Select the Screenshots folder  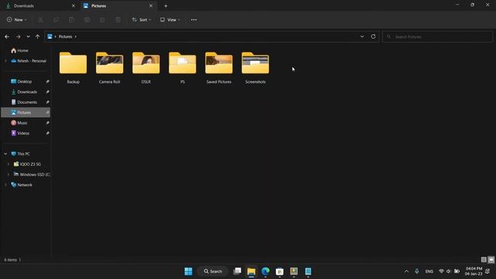(255, 67)
